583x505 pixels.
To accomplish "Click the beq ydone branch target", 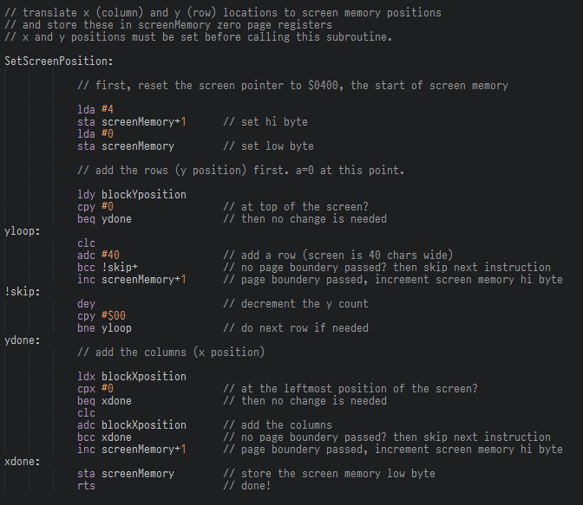I will tap(116, 219).
